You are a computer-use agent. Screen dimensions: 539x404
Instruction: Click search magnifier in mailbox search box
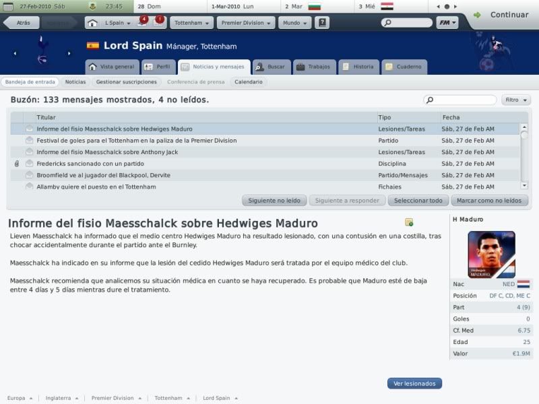[430, 100]
